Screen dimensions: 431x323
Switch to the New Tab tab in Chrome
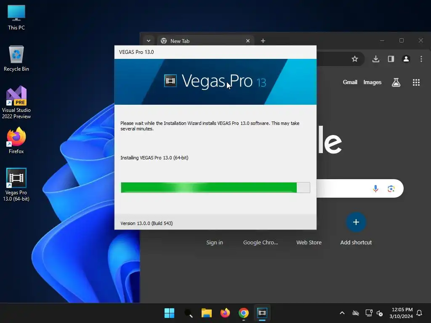(205, 41)
